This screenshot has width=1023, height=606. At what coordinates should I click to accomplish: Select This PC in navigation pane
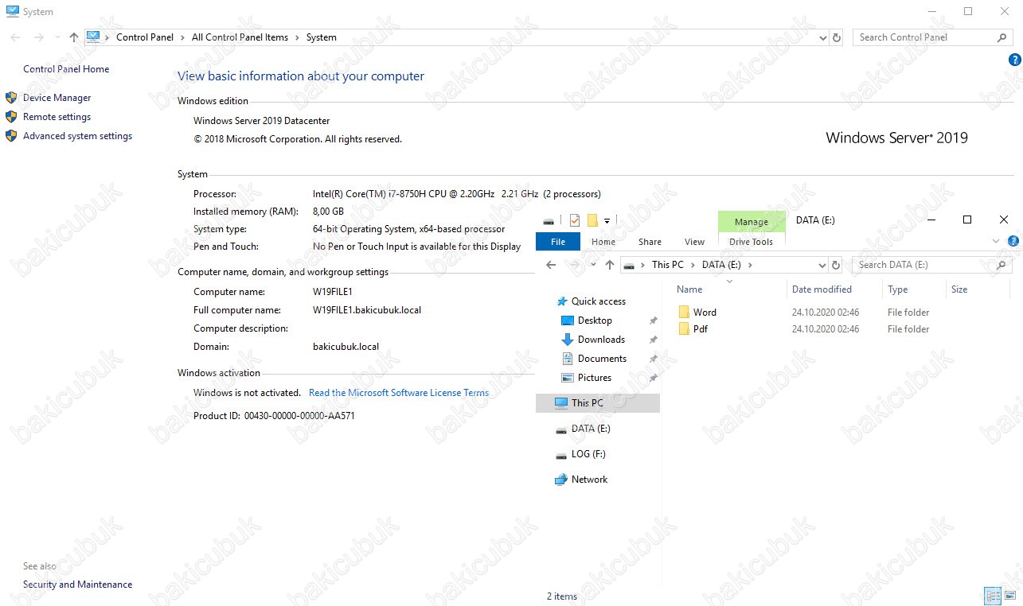pyautogui.click(x=598, y=403)
